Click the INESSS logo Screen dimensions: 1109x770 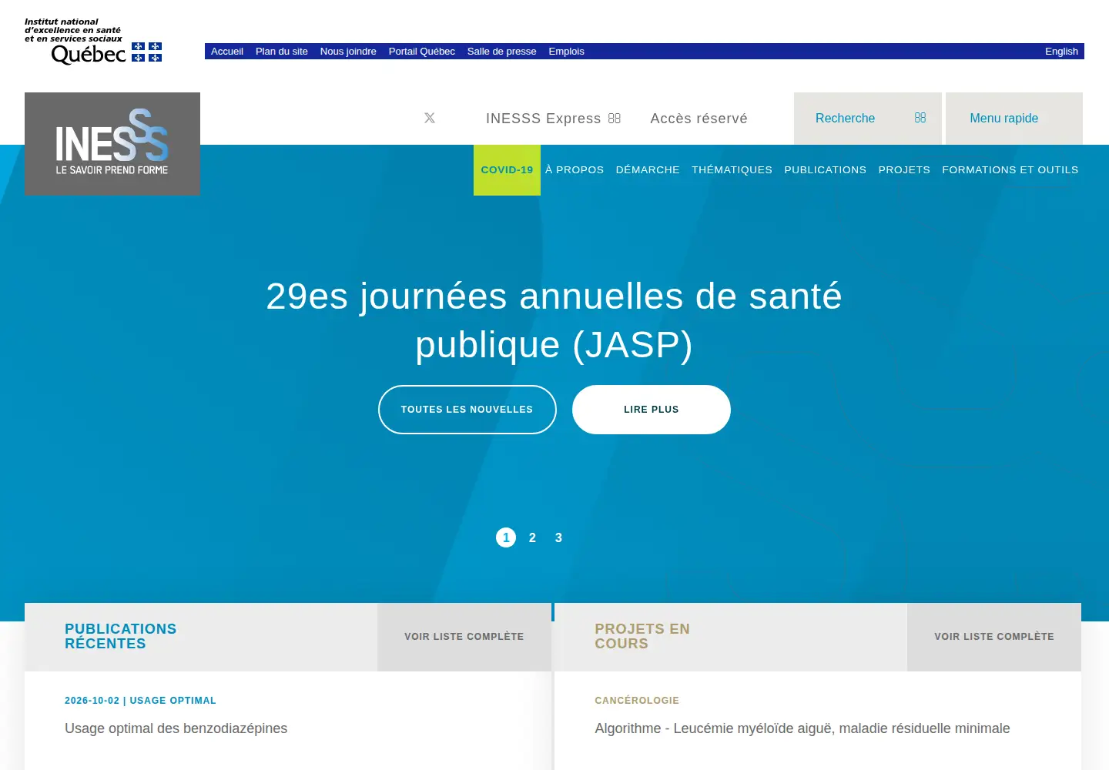click(112, 144)
